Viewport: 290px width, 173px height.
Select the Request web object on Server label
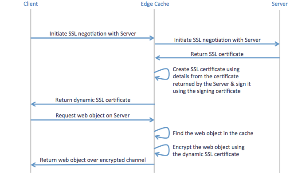tap(93, 116)
